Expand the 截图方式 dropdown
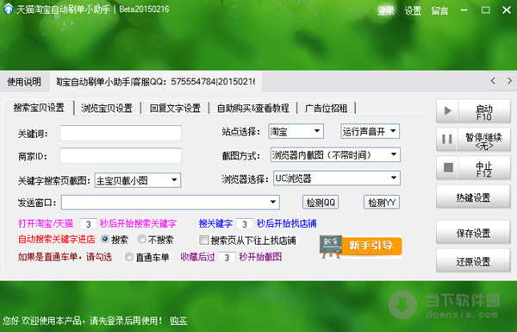Viewport: 517px width, 332px height. (x=335, y=154)
